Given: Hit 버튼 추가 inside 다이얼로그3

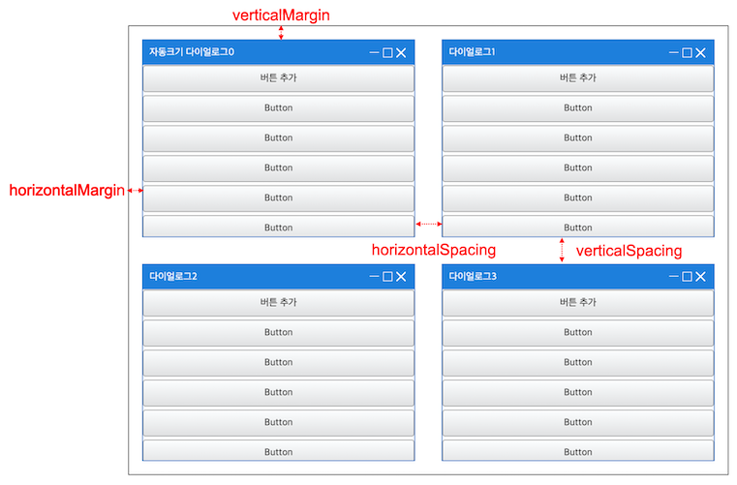Looking at the screenshot, I should point(577,302).
